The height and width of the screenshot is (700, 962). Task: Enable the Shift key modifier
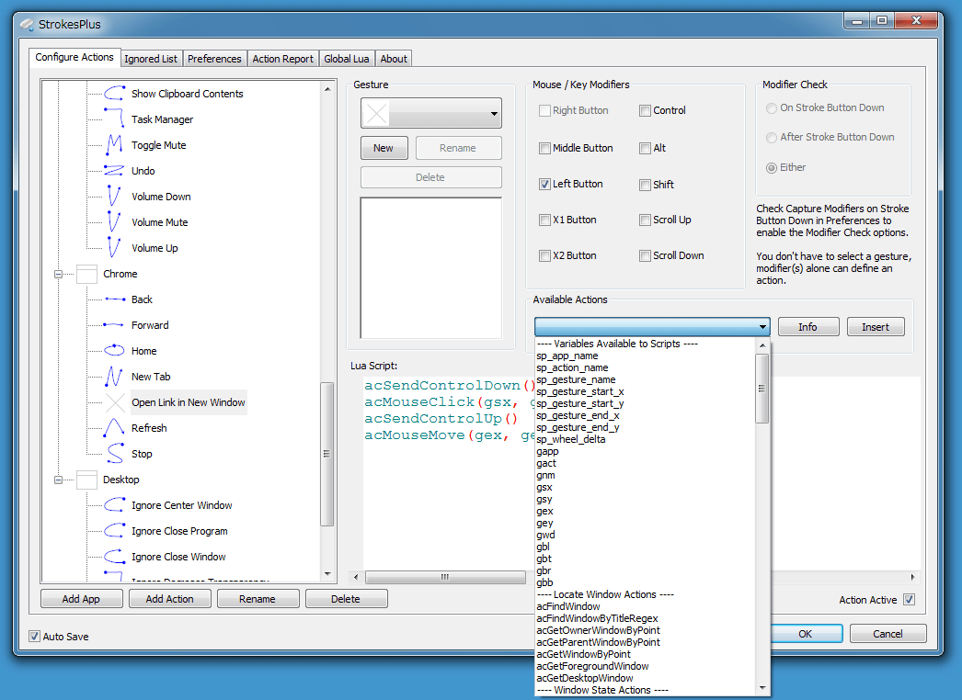coord(645,186)
